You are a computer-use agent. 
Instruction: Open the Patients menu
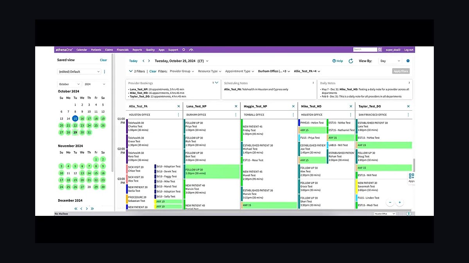pos(96,50)
